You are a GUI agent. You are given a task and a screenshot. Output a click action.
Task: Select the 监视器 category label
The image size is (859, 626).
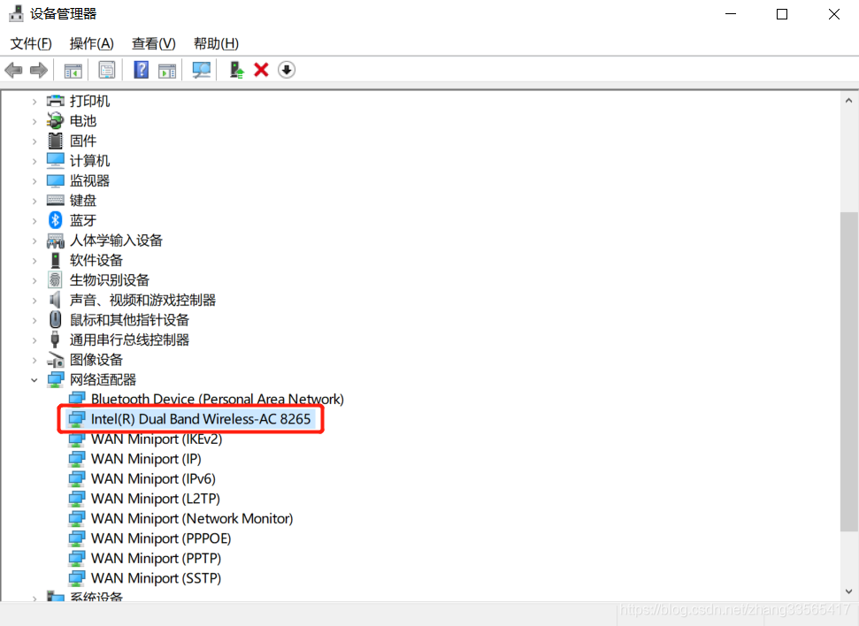(90, 180)
